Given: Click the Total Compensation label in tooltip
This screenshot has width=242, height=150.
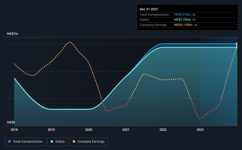Looking at the screenshot, I should [154, 14].
